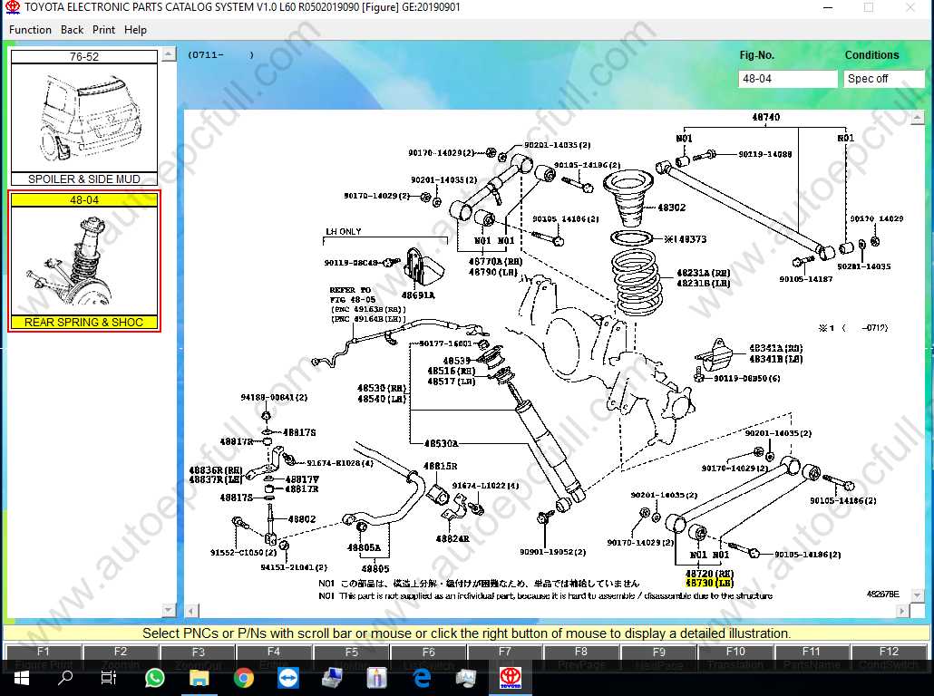Select PNC 48770A (RH) label

pos(496,261)
